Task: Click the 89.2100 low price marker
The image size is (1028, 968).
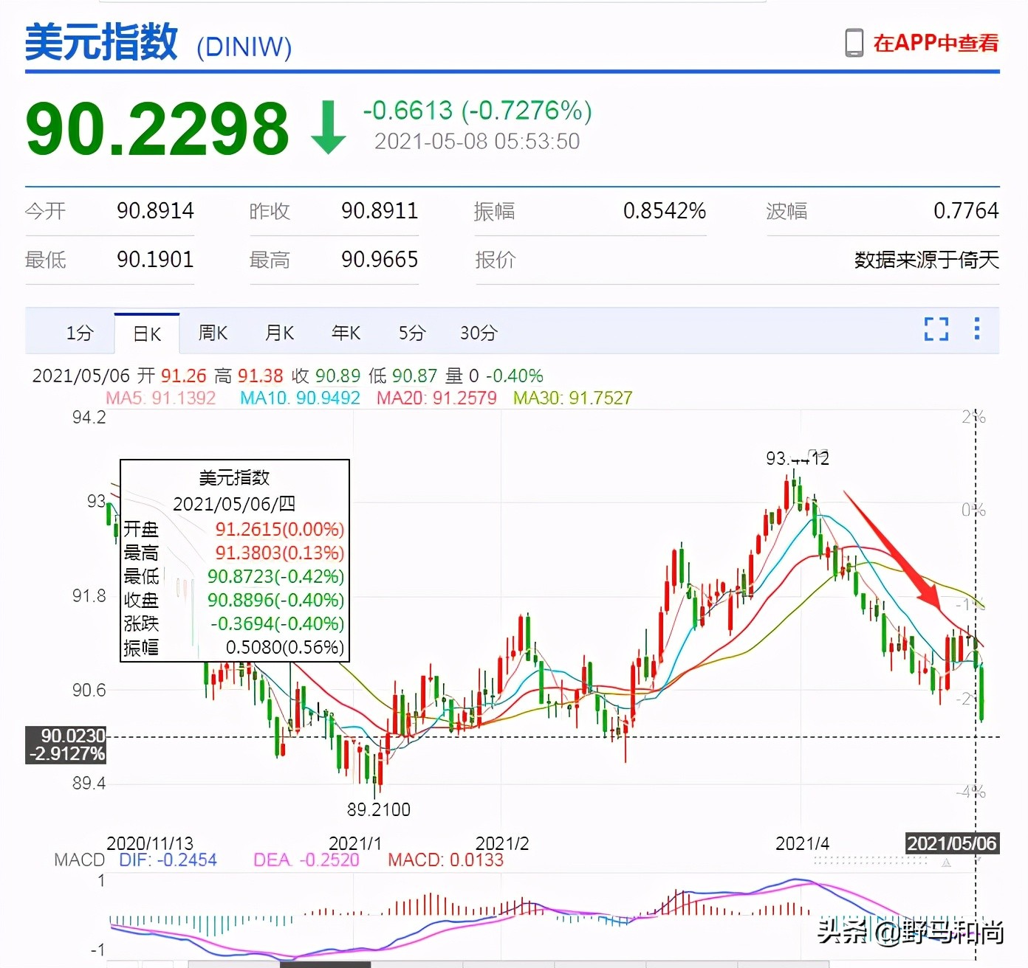Action: (379, 809)
